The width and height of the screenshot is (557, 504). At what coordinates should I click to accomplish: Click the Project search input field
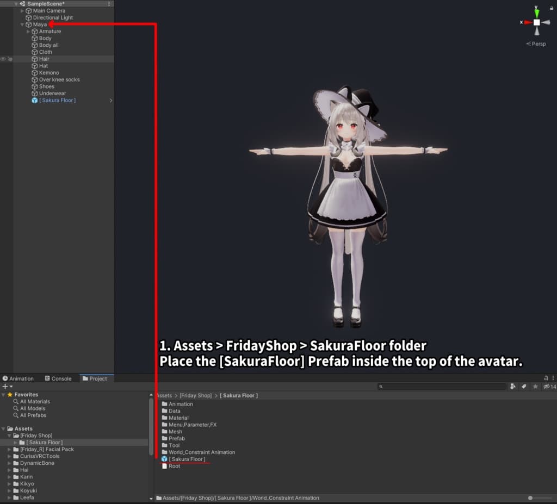tap(442, 387)
